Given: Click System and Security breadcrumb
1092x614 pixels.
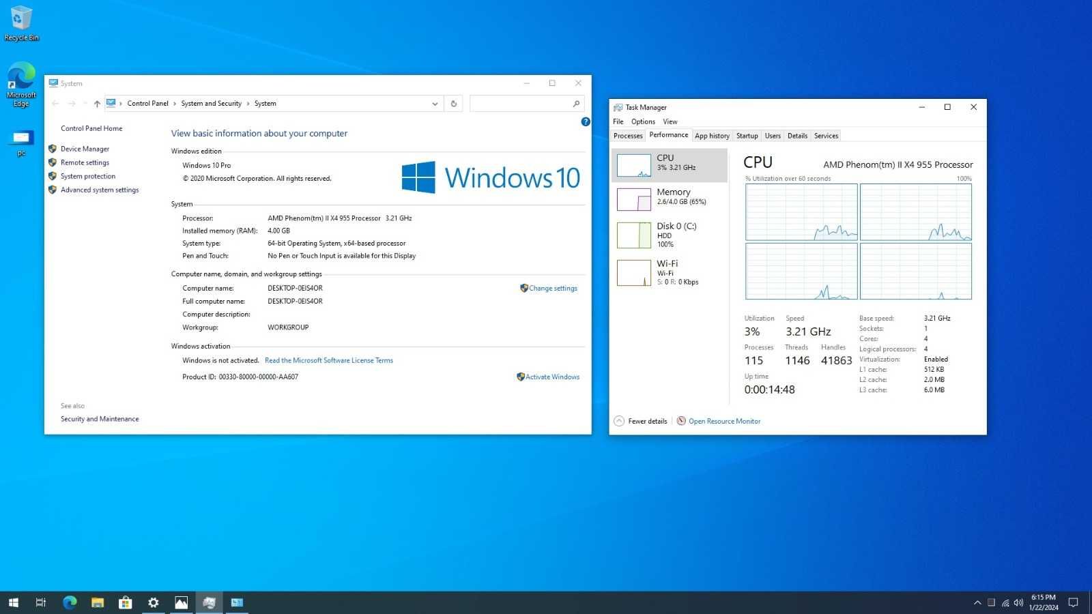Looking at the screenshot, I should pyautogui.click(x=211, y=104).
